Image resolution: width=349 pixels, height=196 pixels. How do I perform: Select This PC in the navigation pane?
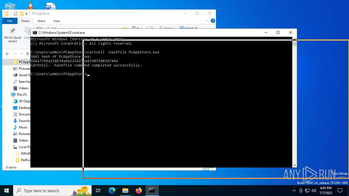(x=19, y=95)
